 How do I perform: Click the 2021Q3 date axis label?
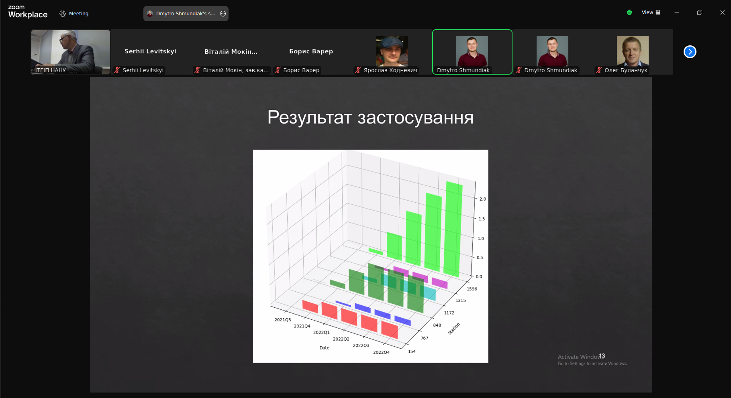[x=283, y=320]
